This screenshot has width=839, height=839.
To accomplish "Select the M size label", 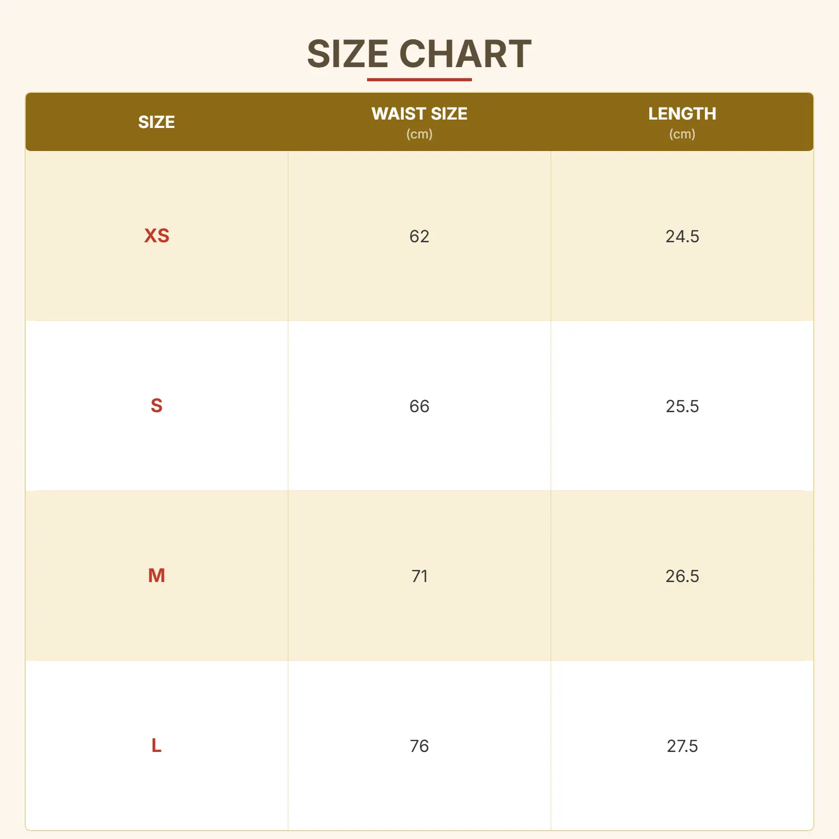I will (x=156, y=576).
